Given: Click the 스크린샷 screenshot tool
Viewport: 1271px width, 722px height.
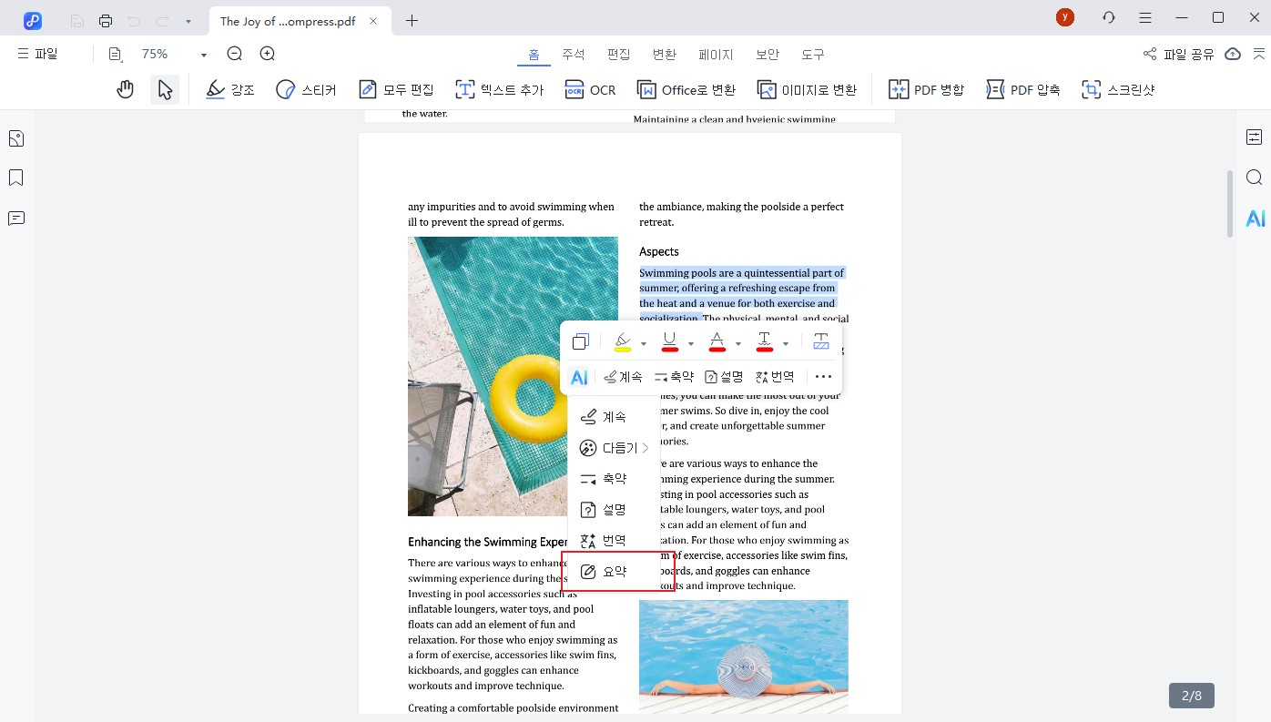Looking at the screenshot, I should [x=1118, y=89].
